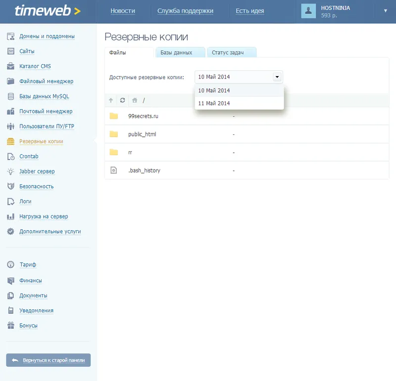Click the Jabber сервер lightbulb icon

tap(10, 171)
